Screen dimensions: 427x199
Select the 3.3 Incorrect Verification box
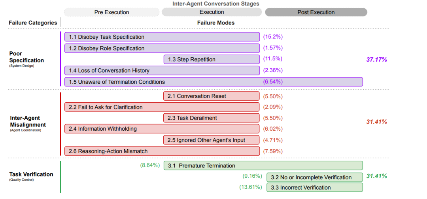[x=315, y=188]
